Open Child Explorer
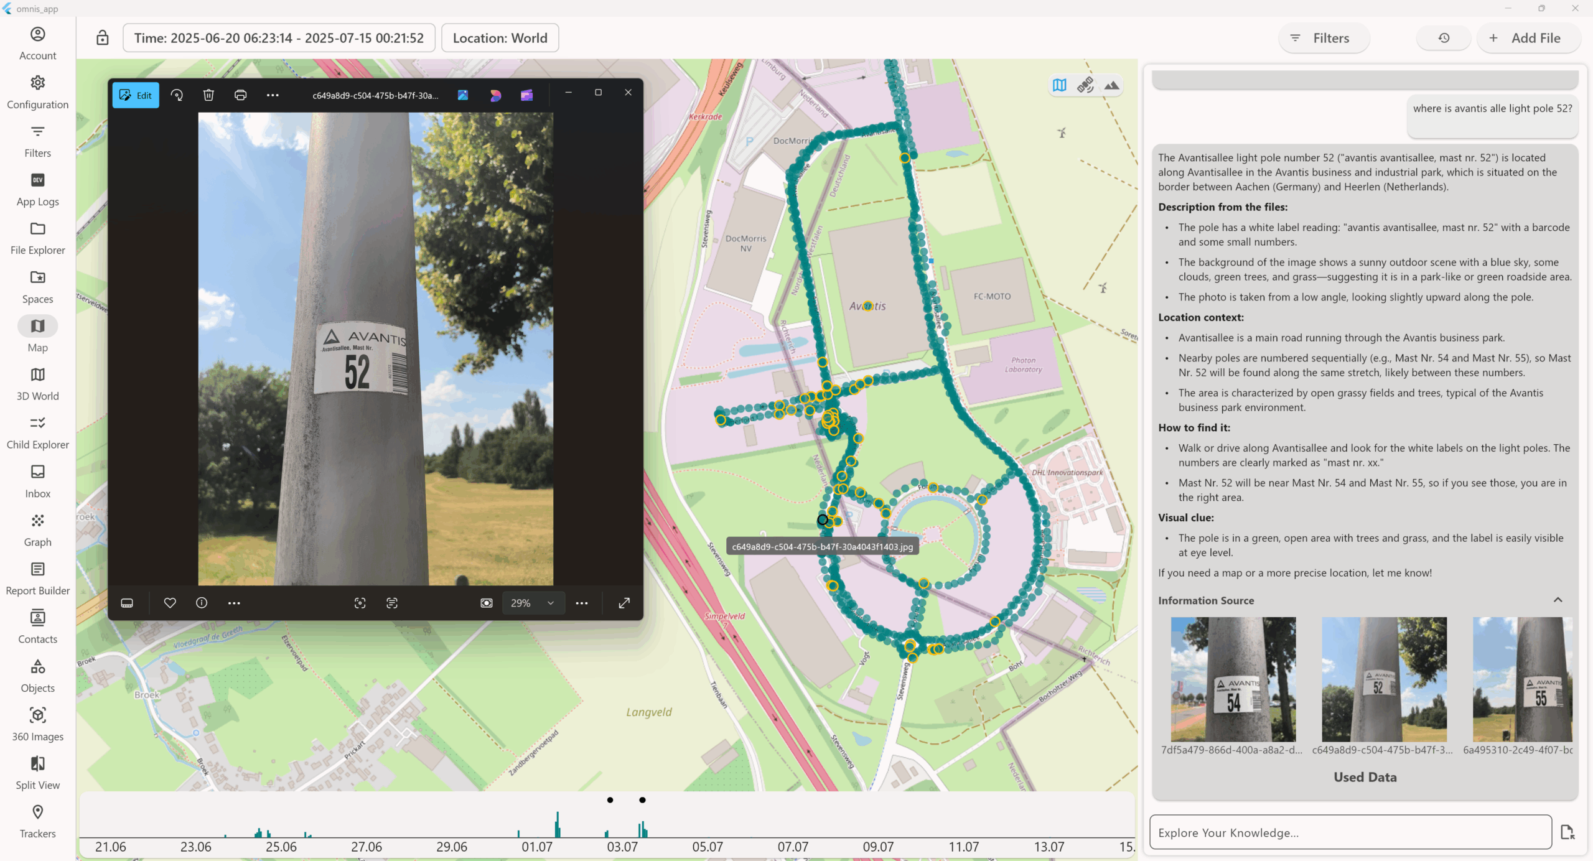Image resolution: width=1593 pixels, height=861 pixels. tap(37, 433)
